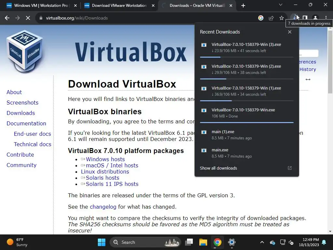
Task: Click the VirtualBox cube logo
Action: (x=25, y=51)
